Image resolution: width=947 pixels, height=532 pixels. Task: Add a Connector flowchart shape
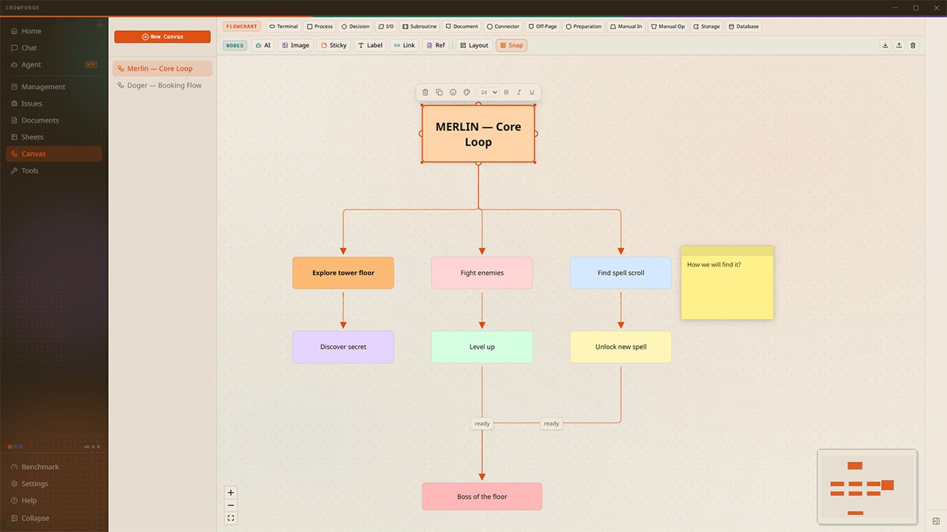503,27
